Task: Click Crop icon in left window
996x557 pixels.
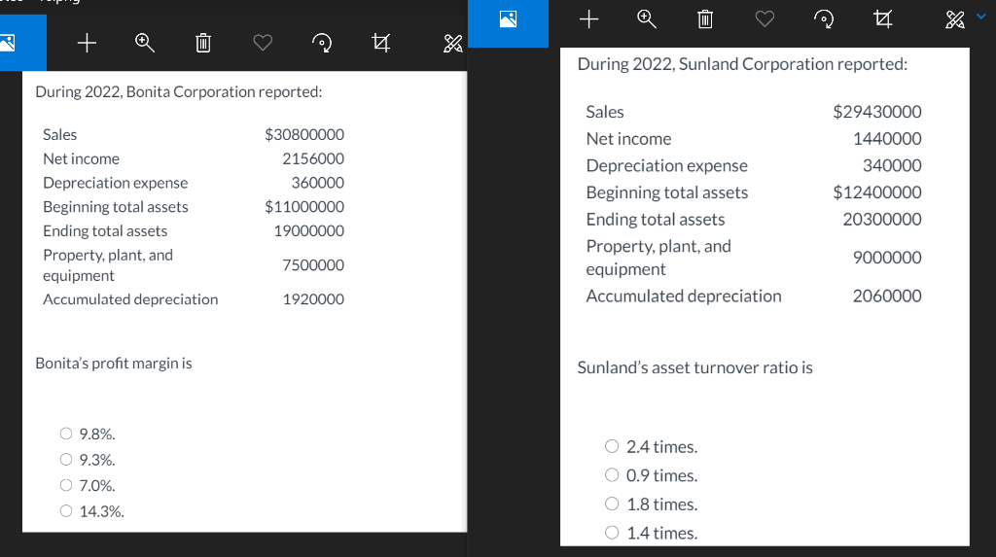Action: coord(380,43)
